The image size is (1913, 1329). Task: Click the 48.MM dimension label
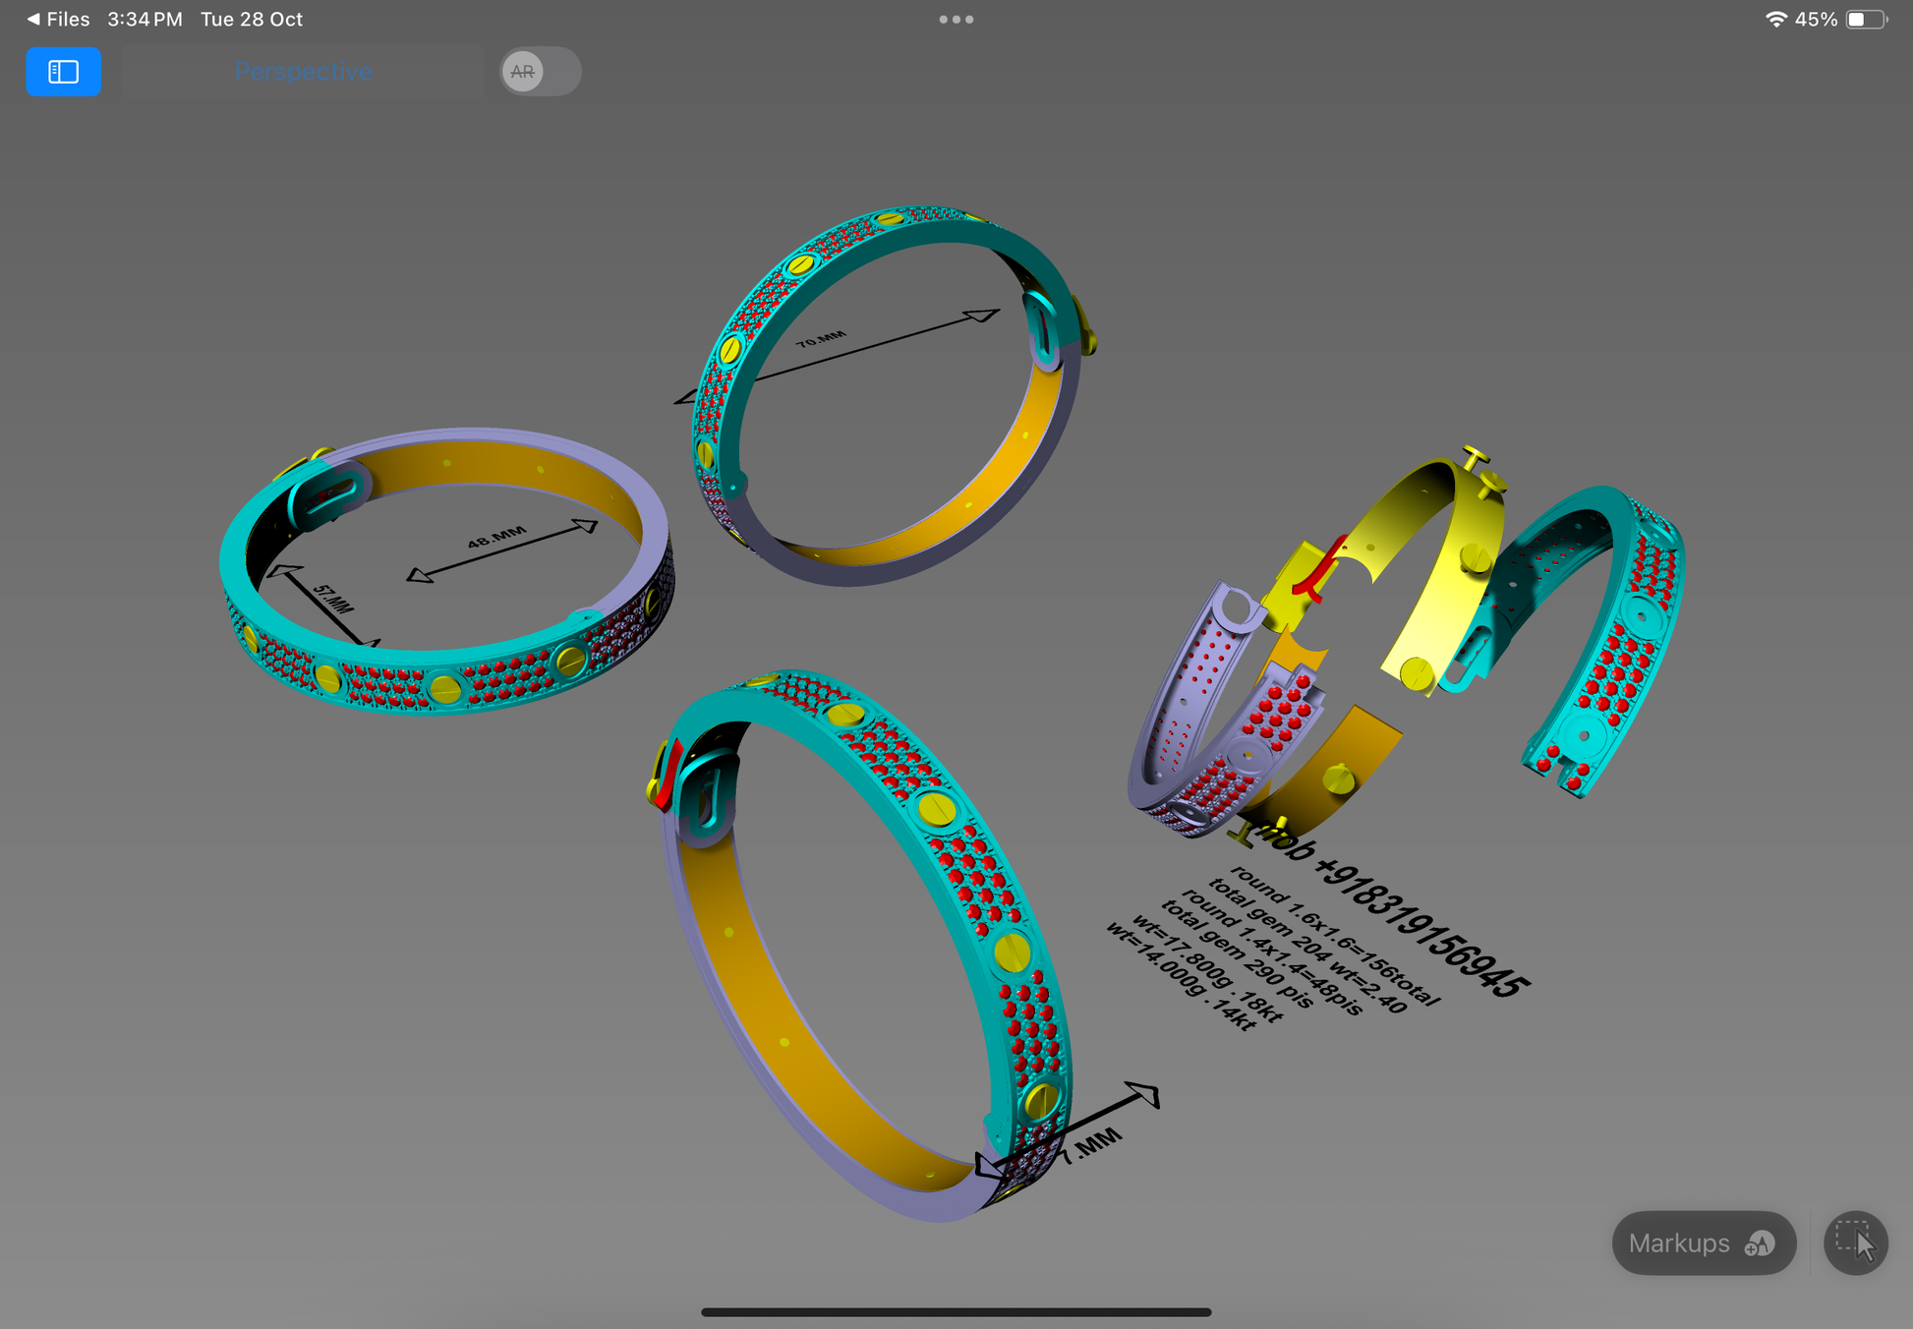coord(496,537)
